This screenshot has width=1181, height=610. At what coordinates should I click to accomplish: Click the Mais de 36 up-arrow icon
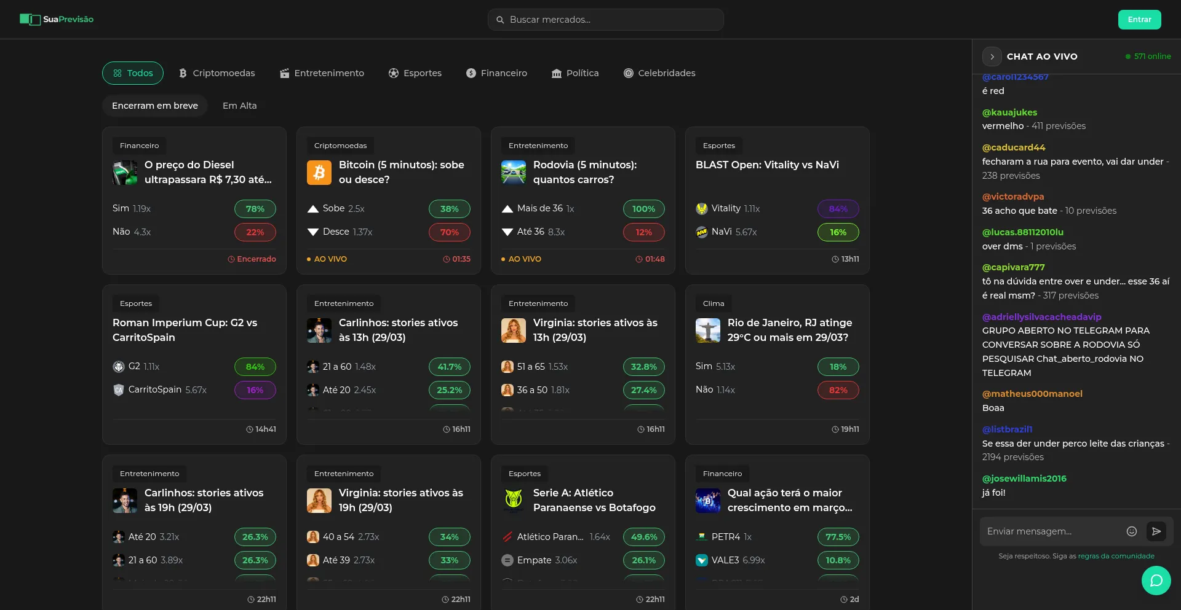pos(507,209)
